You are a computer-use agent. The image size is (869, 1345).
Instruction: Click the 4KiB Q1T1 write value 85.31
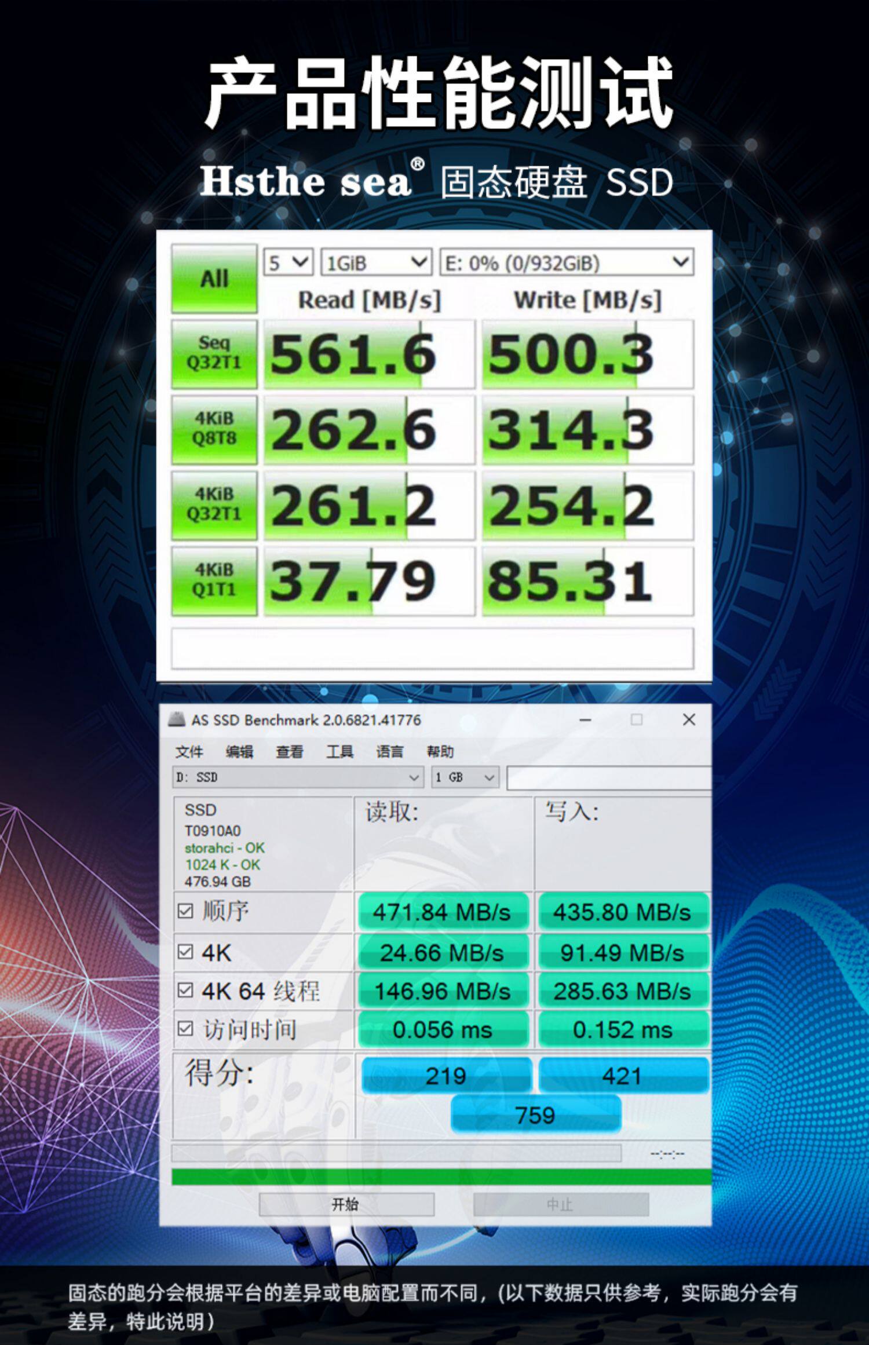(587, 580)
